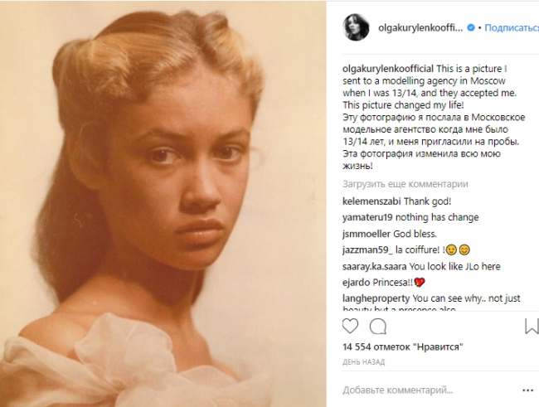Open the three-dots more options menu
The width and height of the screenshot is (539, 407).
coord(528,388)
